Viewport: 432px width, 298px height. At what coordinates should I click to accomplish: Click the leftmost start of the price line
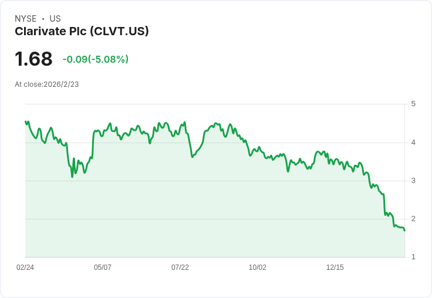pos(26,122)
